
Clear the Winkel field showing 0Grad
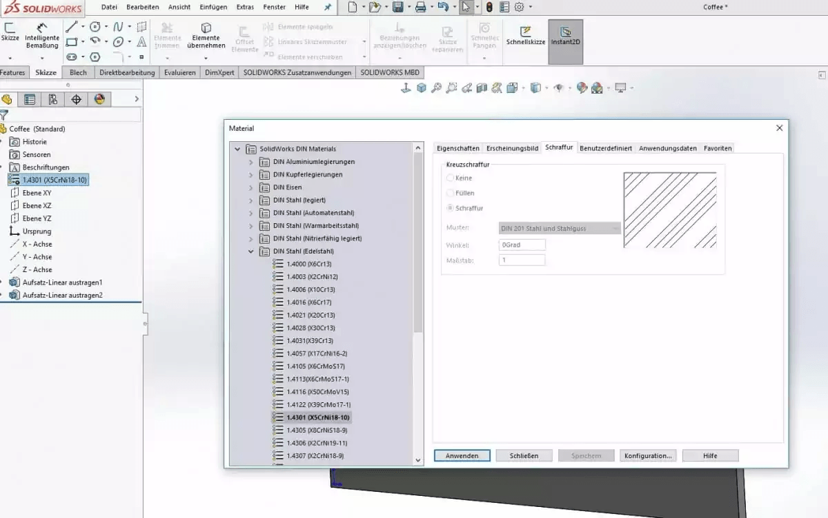[x=522, y=245]
